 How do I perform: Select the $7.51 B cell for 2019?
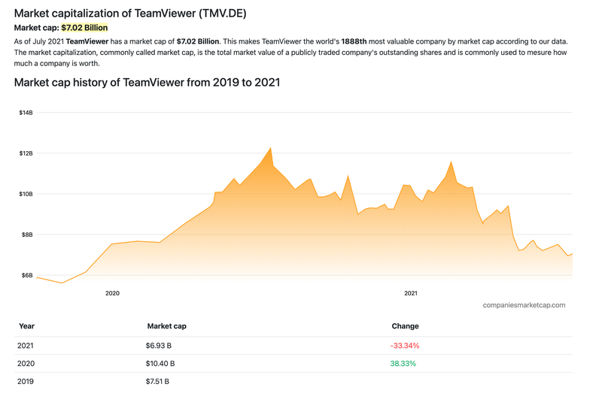(x=157, y=382)
